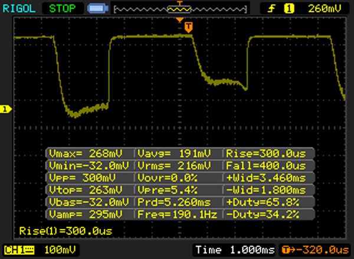Click the STOP run status indicator
This screenshot has height=259, width=354.
(x=63, y=9)
